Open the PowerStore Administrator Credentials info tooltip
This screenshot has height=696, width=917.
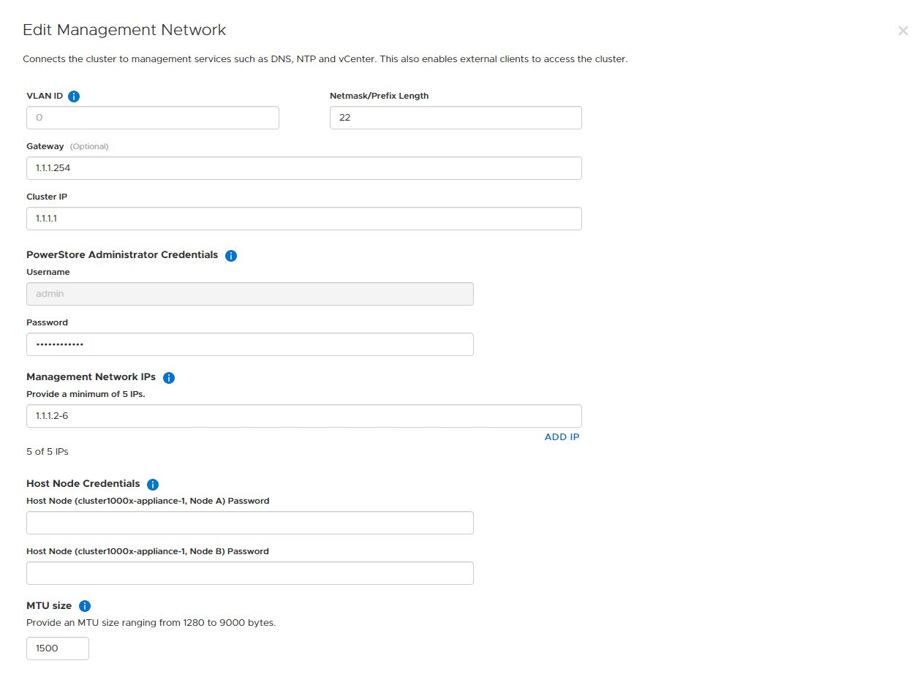[x=231, y=255]
